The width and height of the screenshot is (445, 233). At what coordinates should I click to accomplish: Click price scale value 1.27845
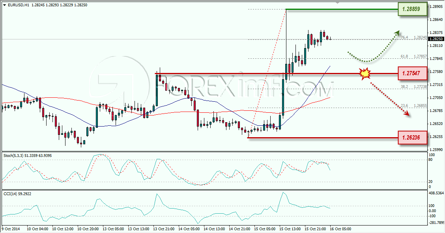pos(436,59)
